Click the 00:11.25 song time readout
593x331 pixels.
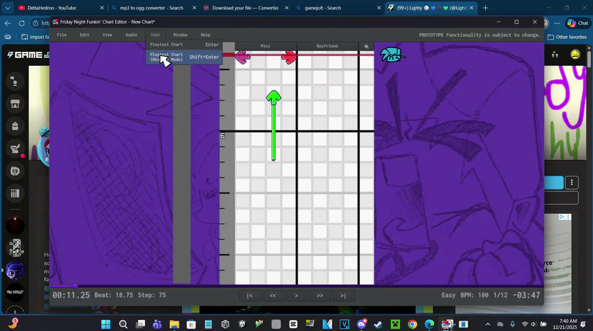(71, 295)
